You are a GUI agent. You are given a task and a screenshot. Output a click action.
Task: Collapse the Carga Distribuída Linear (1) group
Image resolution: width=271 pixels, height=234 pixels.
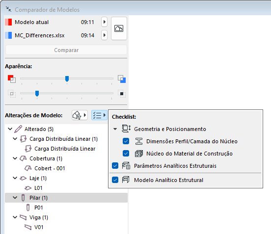tap(15, 139)
